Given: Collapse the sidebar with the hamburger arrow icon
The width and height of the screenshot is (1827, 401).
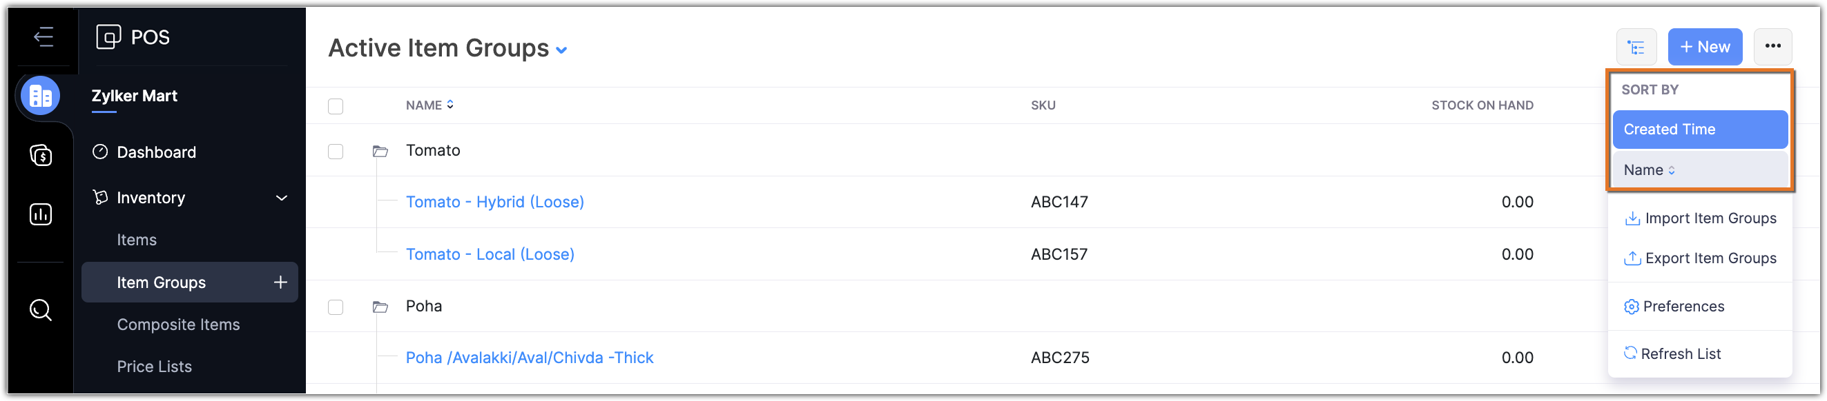Looking at the screenshot, I should click(x=43, y=36).
